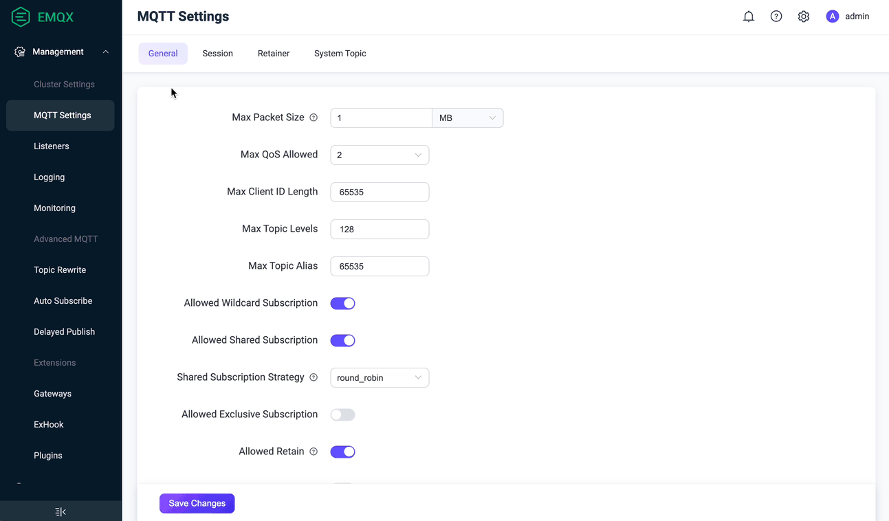889x521 pixels.
Task: Switch to the Retainer tab
Action: click(273, 53)
